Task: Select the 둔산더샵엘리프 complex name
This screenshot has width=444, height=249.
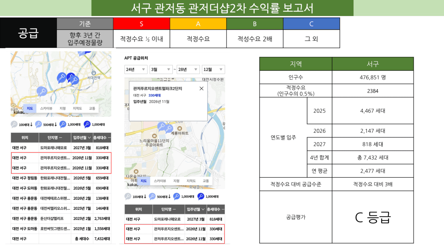Action: (52, 218)
